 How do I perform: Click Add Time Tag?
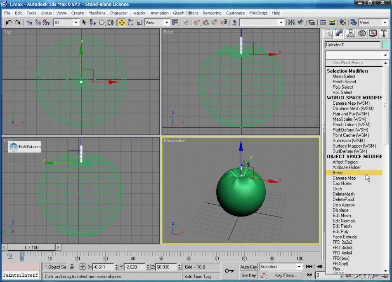point(198,277)
